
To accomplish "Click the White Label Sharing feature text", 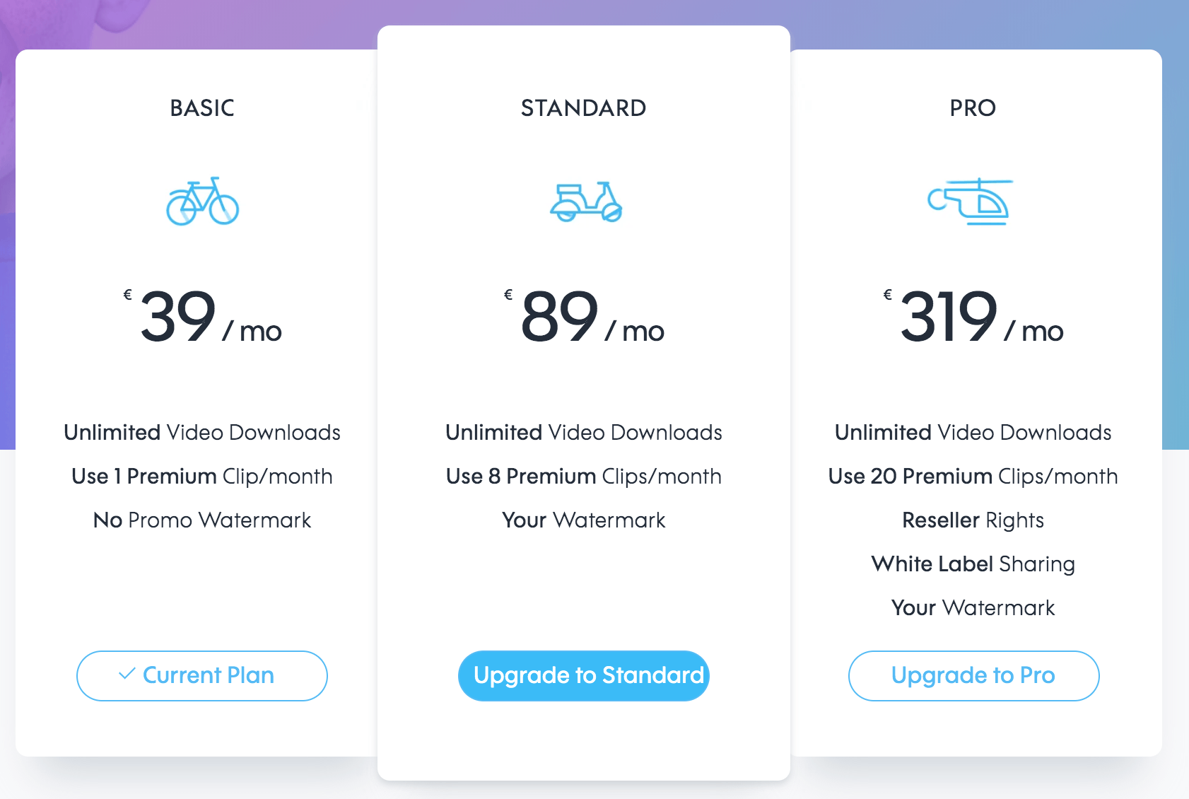I will (x=973, y=564).
